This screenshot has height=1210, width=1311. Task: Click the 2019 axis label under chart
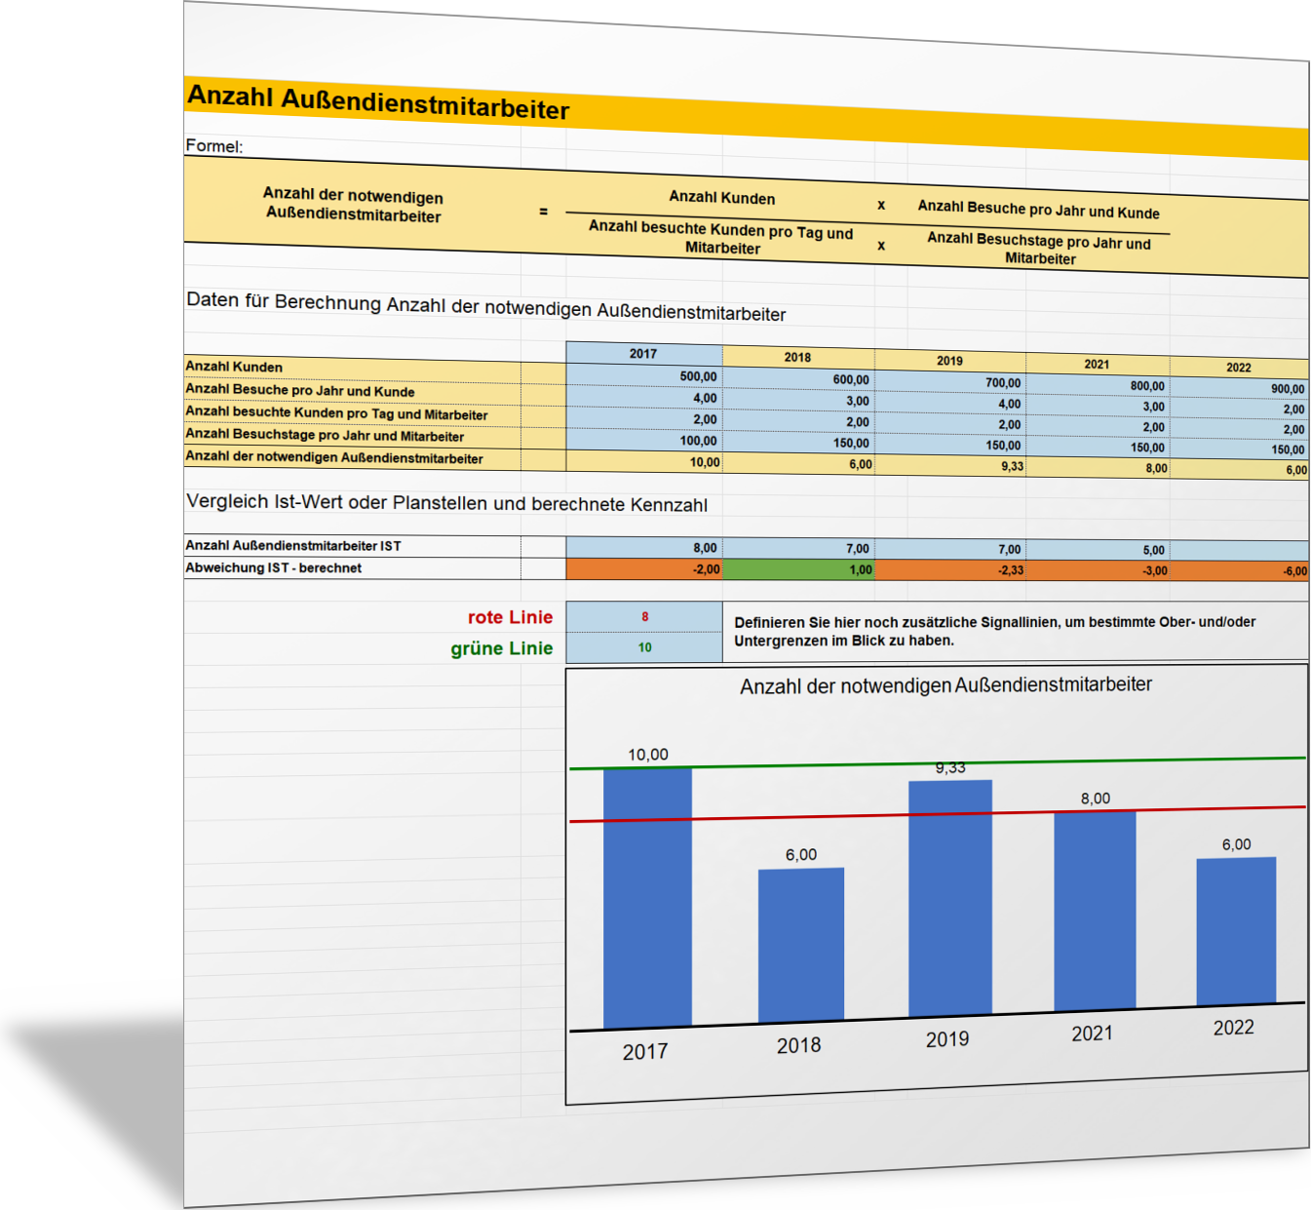click(x=947, y=1039)
